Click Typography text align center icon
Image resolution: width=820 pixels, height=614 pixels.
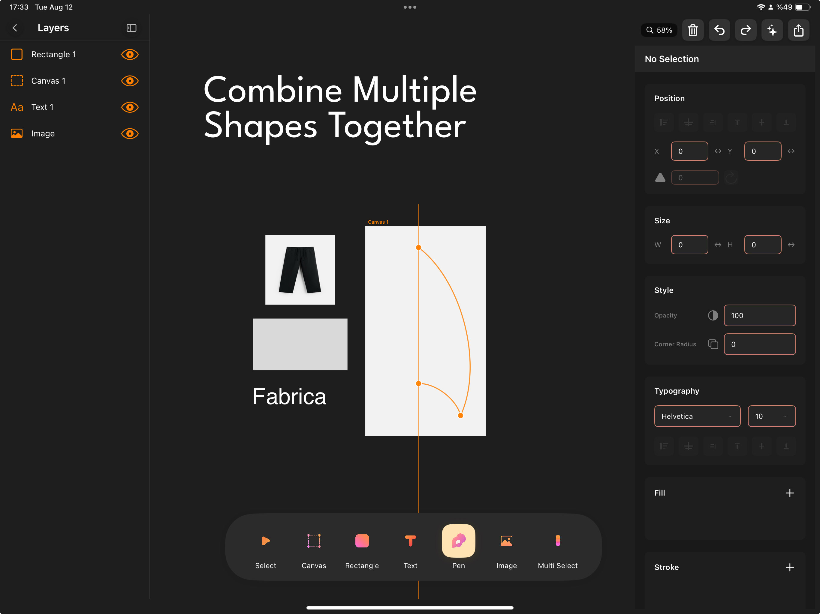tap(689, 446)
